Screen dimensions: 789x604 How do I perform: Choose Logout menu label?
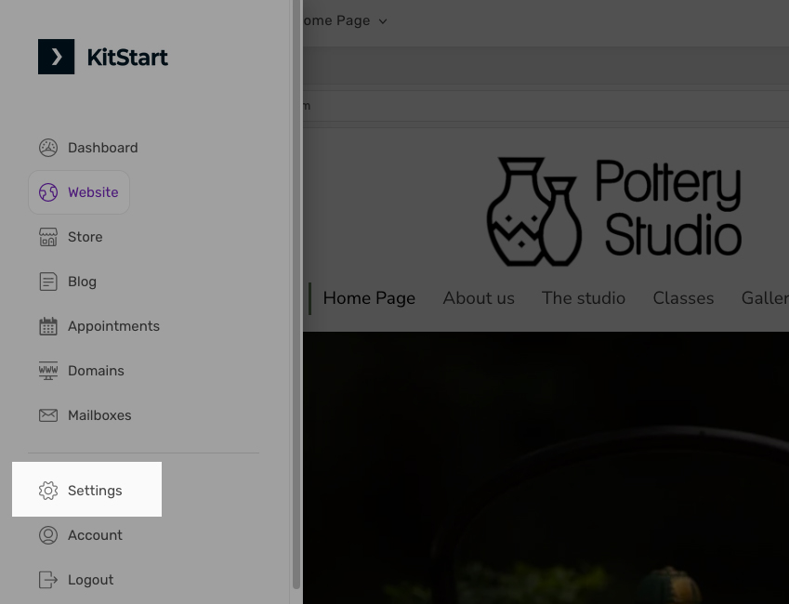pyautogui.click(x=90, y=580)
